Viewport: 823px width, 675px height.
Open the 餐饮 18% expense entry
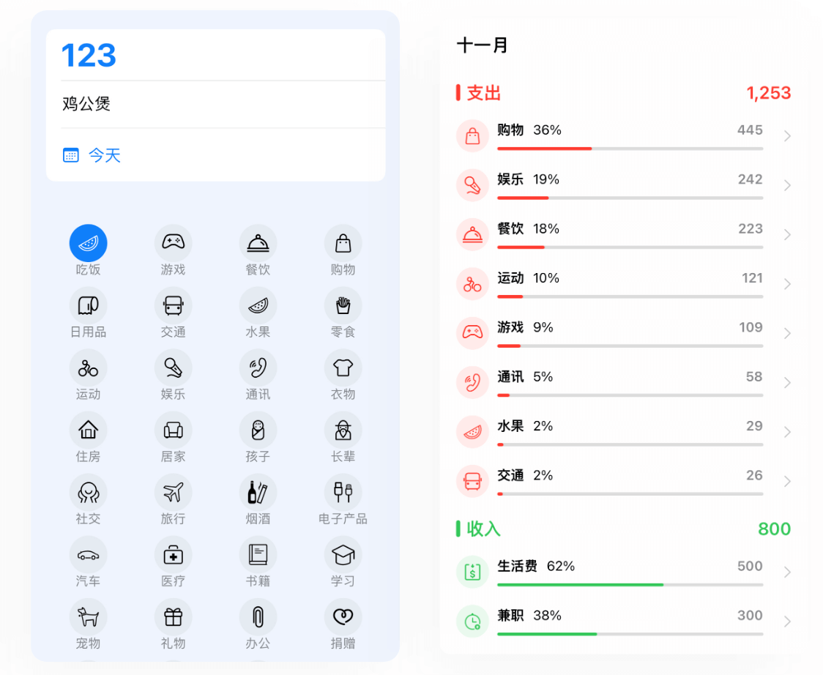[622, 234]
